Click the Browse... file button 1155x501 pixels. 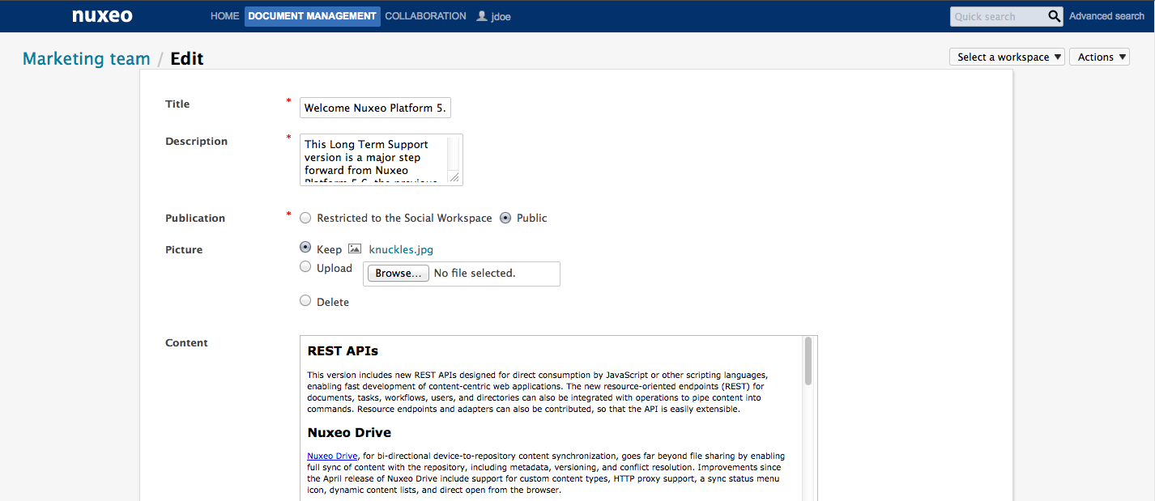tap(398, 274)
